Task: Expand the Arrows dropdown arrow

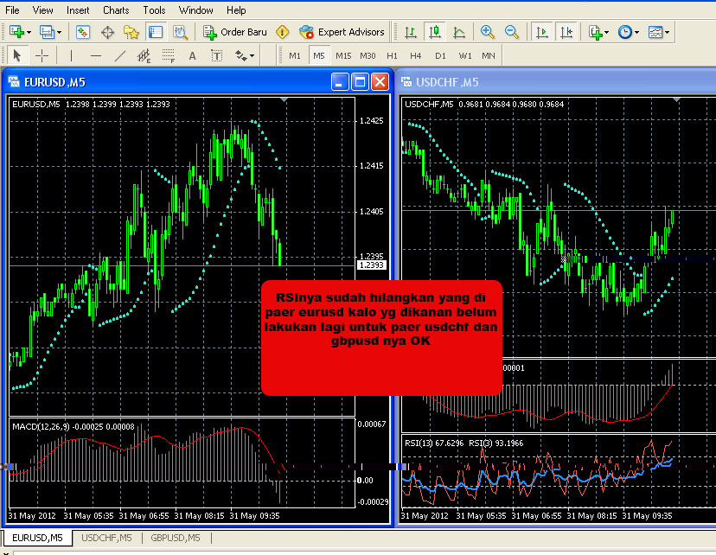Action: pos(252,56)
